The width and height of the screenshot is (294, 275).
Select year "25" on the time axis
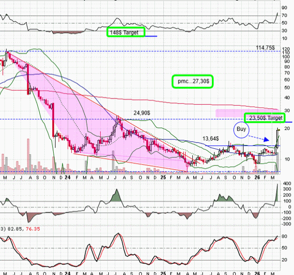(x=162, y=177)
